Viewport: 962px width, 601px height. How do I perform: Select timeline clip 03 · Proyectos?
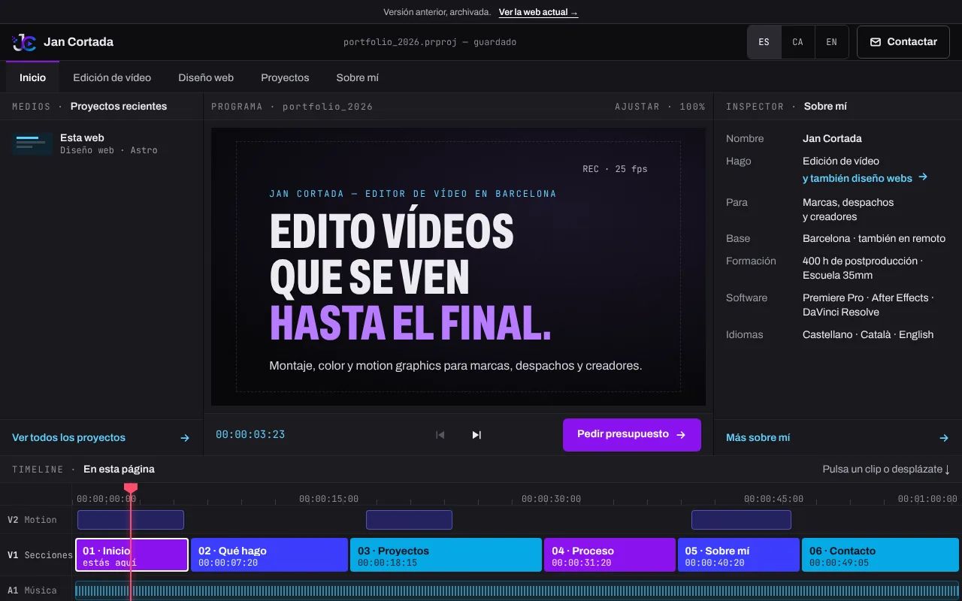446,555
